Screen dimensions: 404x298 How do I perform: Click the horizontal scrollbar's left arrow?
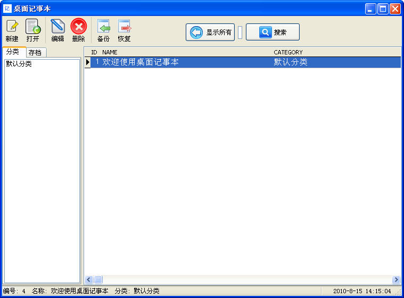[x=89, y=280]
